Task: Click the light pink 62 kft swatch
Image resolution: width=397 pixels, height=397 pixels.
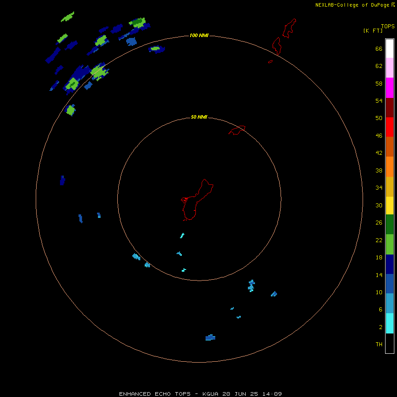Action: tap(390, 67)
